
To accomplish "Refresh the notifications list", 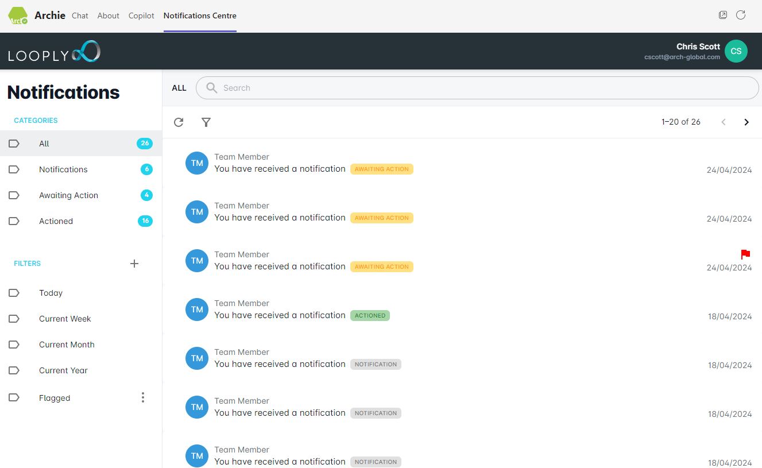I will click(x=179, y=122).
